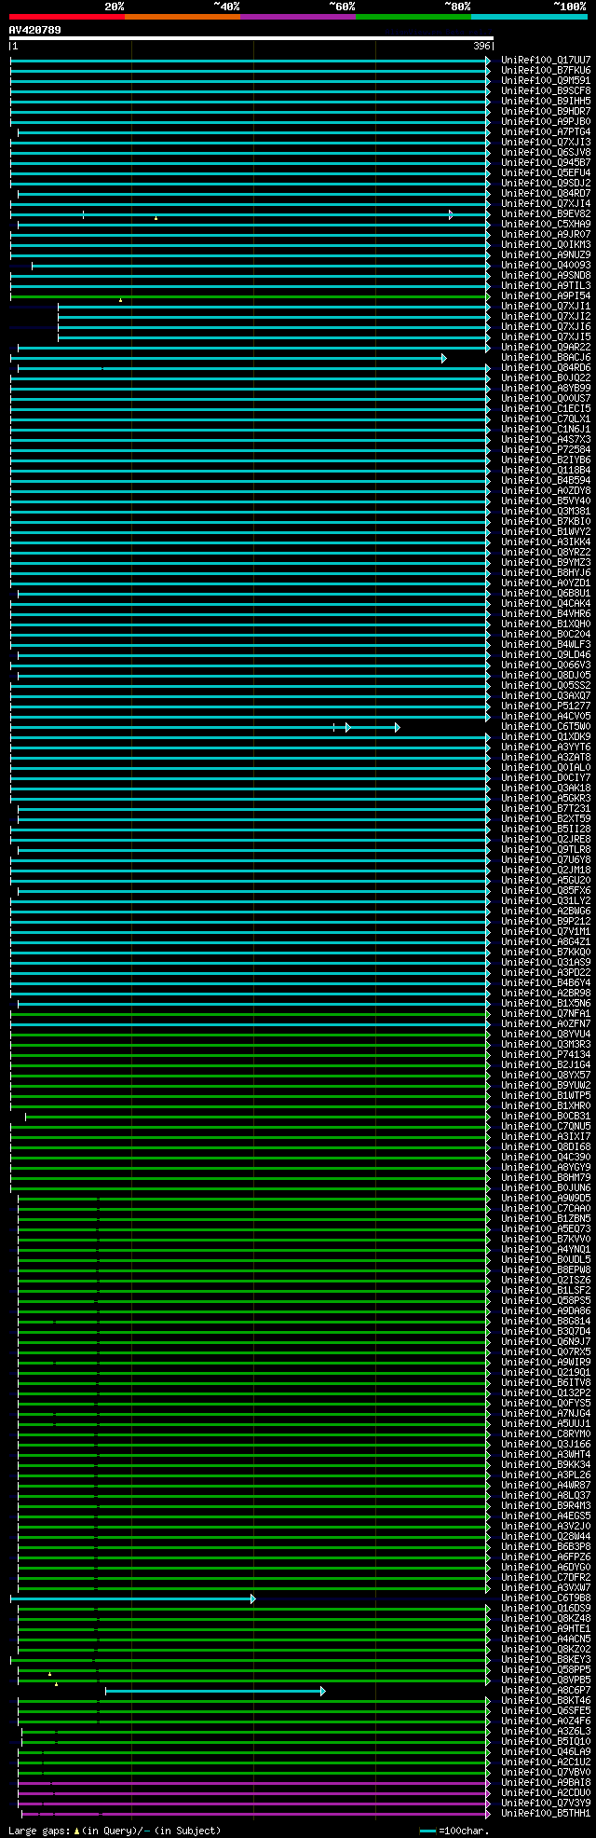
Task: Click the red 20% identity legend segment
Action: pos(66,17)
